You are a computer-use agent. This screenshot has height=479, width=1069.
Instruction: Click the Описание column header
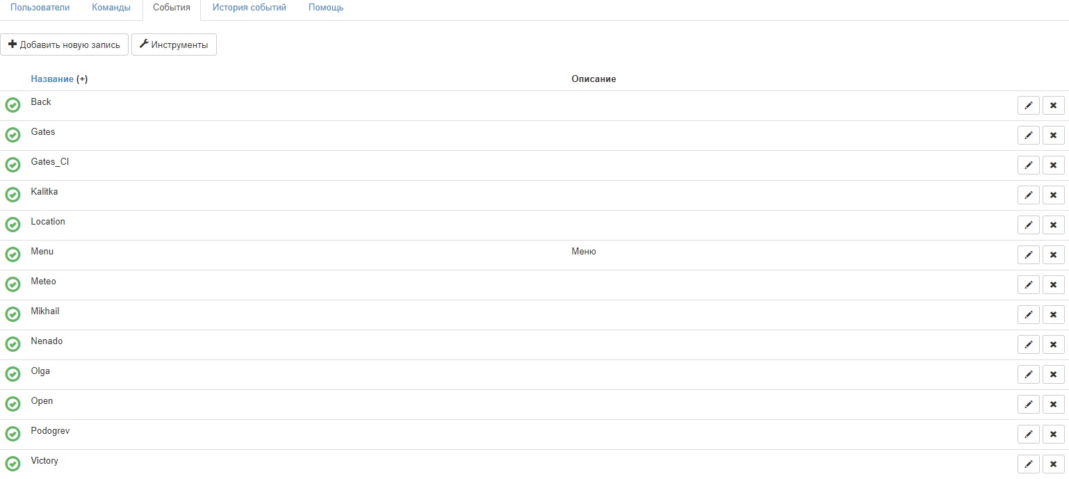[594, 79]
